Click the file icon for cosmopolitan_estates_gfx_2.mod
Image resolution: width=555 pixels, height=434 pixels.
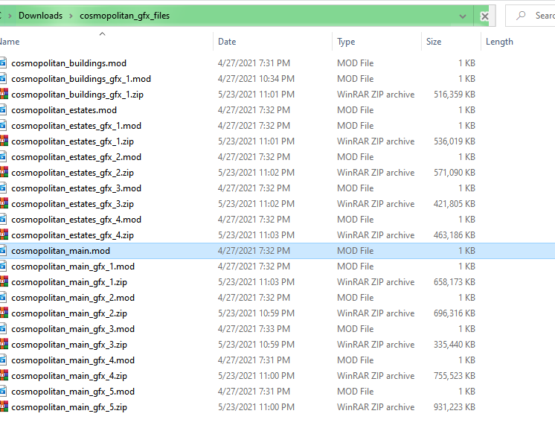tap(3, 157)
